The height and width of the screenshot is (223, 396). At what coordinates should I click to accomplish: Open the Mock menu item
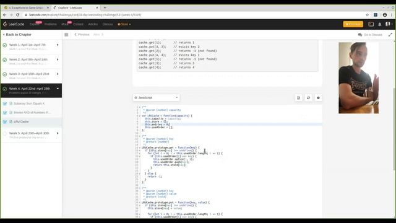point(65,24)
